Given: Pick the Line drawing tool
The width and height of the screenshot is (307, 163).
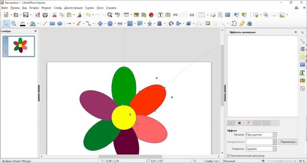Looking at the screenshot, I should [45, 23].
